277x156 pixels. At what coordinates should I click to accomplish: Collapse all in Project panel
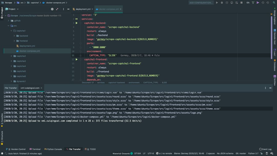tap(57, 9)
